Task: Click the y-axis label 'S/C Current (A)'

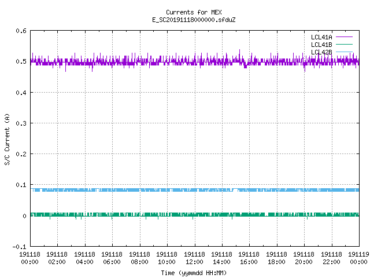Action: [8, 140]
